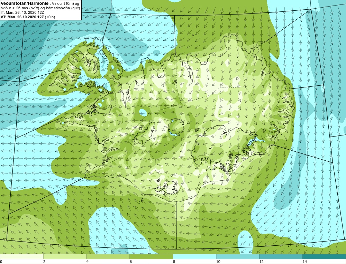Click legend scale label '6'
This screenshot has width=346, height=264.
coord(131,262)
